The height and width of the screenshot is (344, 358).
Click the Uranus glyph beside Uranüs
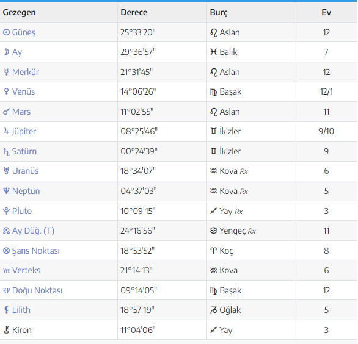[x=6, y=171]
